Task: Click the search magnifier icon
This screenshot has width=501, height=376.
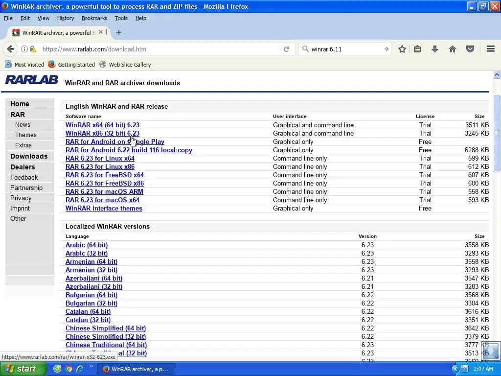Action: pyautogui.click(x=305, y=49)
